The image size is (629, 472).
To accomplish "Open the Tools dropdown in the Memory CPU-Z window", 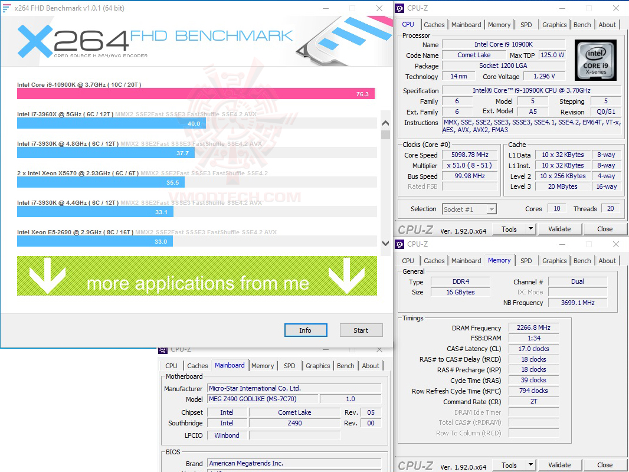I will [529, 464].
